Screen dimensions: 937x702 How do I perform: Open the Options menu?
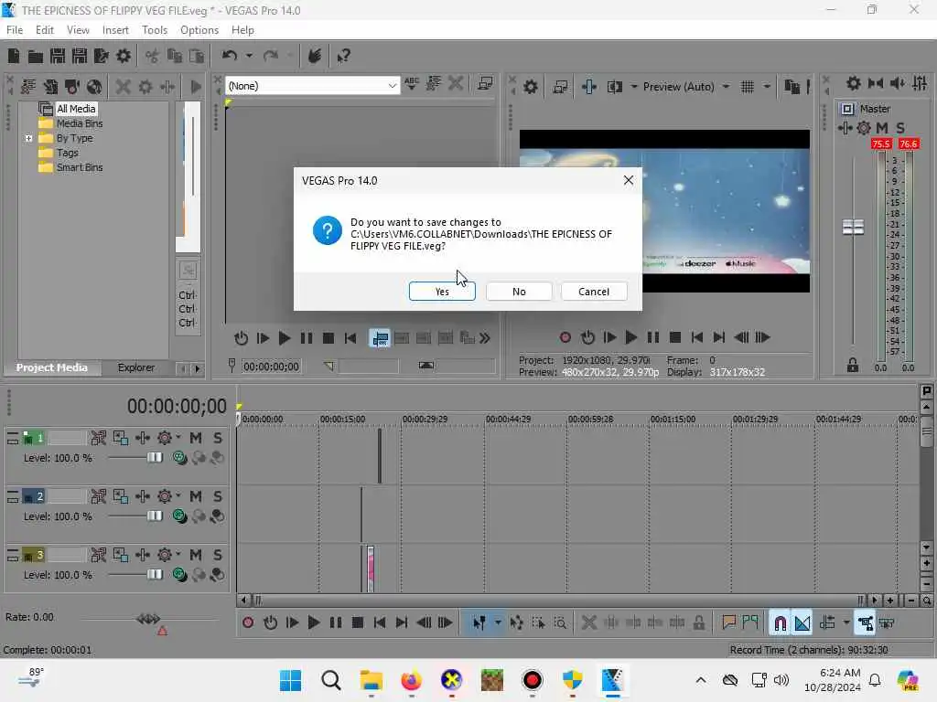coord(199,30)
